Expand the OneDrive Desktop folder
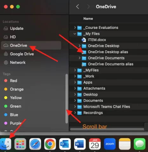148x152 pixels. [x=80, y=46]
